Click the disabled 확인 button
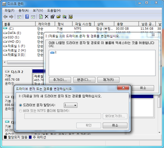164x148 pixels. (89, 125)
